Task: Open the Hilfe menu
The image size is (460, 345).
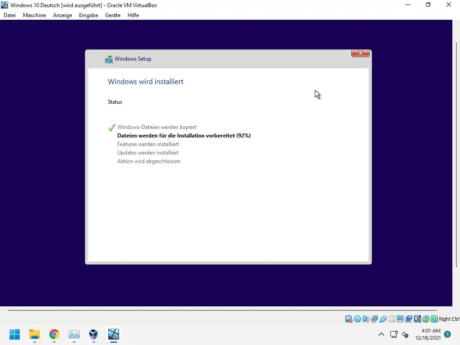Action: coord(133,15)
